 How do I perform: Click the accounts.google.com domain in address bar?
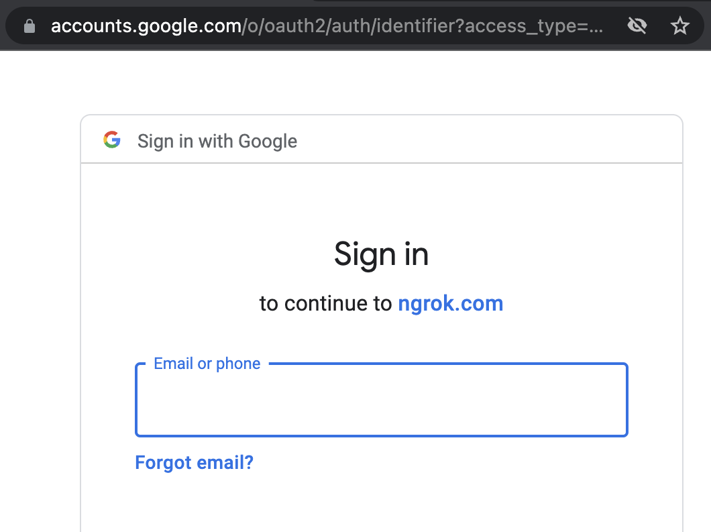click(x=146, y=26)
